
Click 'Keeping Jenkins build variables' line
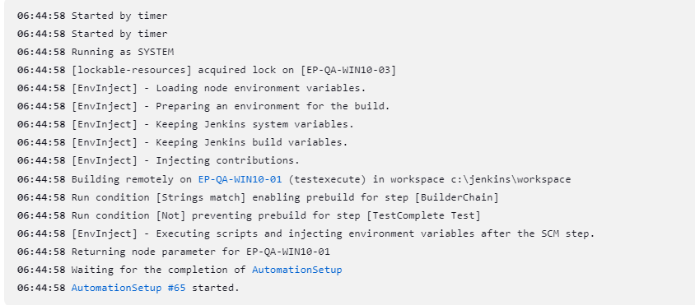pyautogui.click(x=183, y=142)
